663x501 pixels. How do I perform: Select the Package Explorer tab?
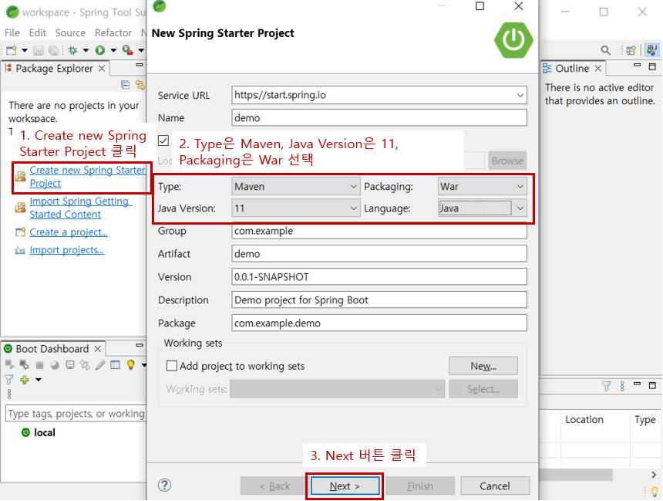54,69
